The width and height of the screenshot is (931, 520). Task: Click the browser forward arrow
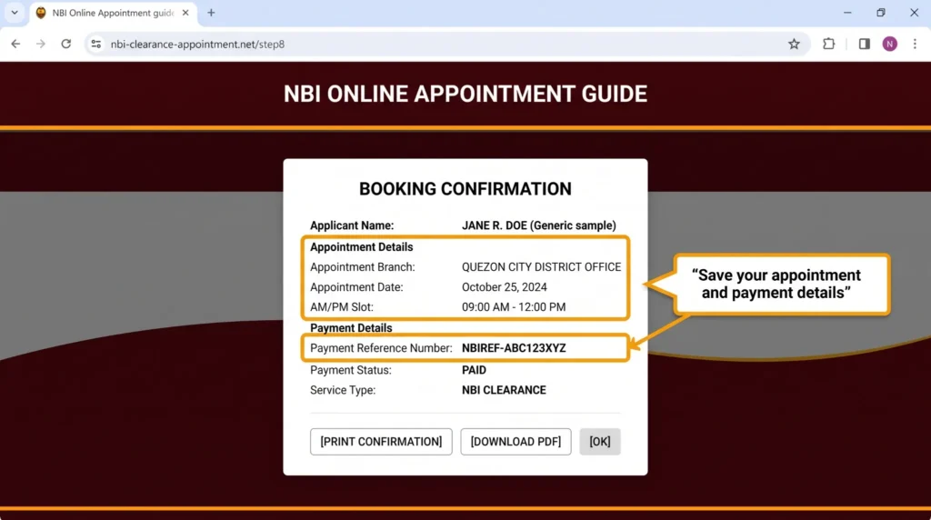click(x=40, y=44)
